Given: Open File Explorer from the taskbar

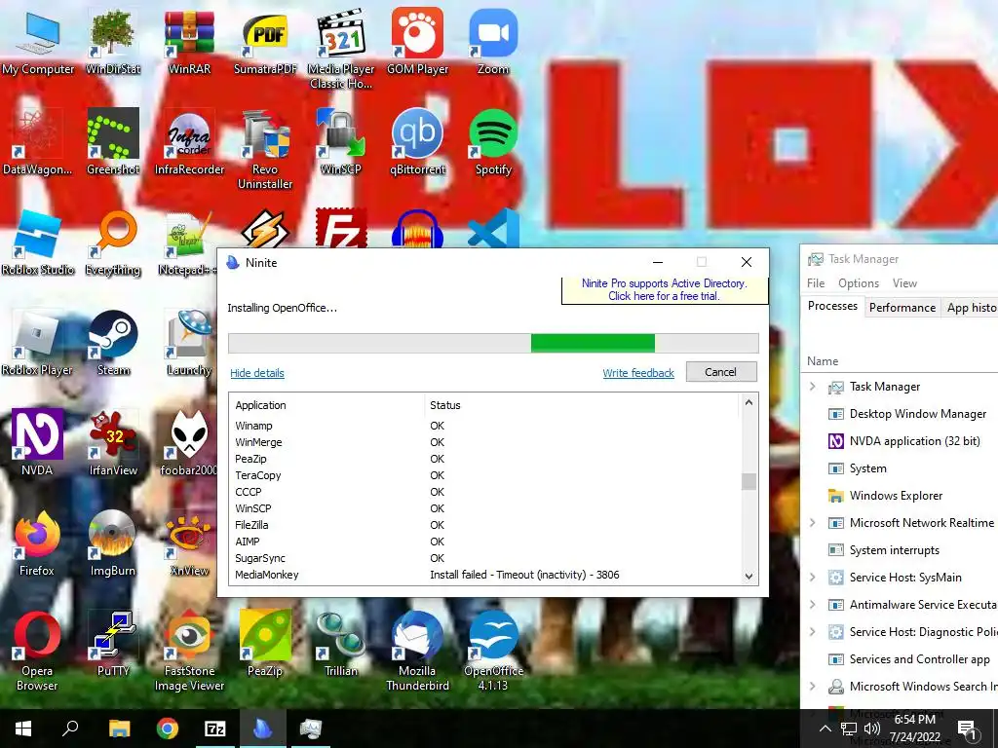Looking at the screenshot, I should [119, 729].
